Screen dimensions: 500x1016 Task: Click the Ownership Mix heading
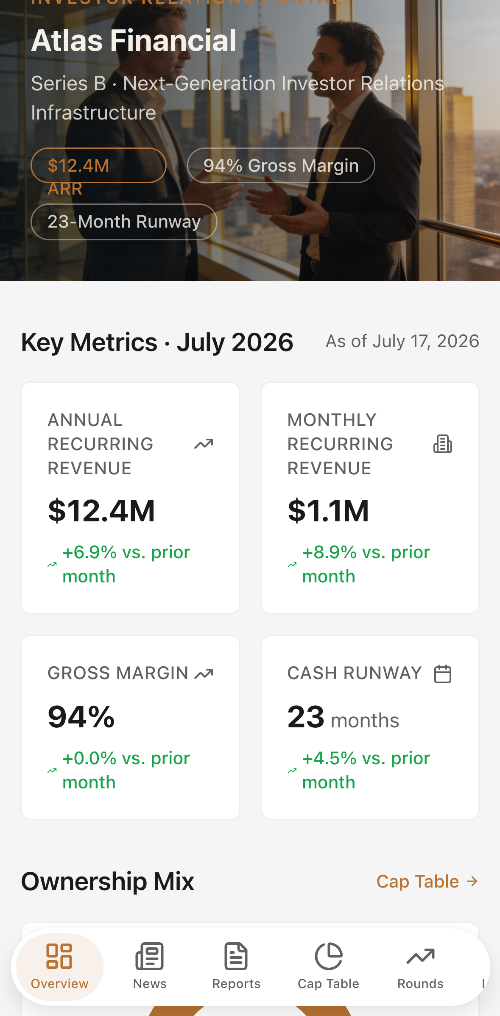point(108,882)
